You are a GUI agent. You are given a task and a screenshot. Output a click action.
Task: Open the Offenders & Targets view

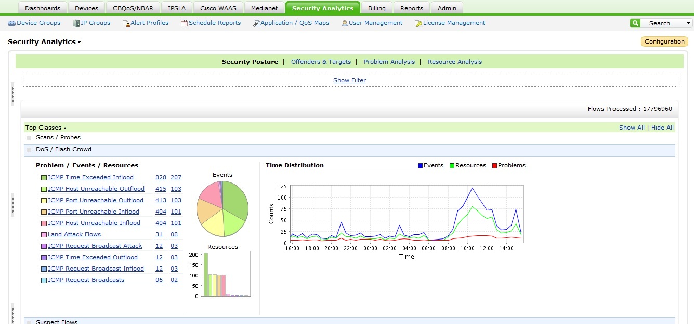click(x=321, y=62)
